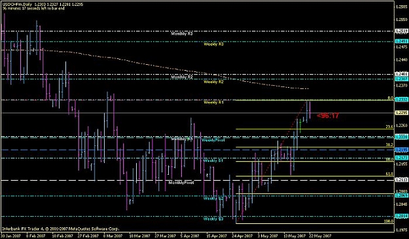Screen dimensions: 409x239
Task: Click the 'seconds left to bar end' line
Action: pyautogui.click(x=33, y=9)
